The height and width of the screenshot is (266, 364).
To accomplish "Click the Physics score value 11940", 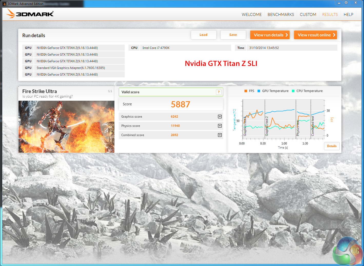I will pyautogui.click(x=175, y=126).
